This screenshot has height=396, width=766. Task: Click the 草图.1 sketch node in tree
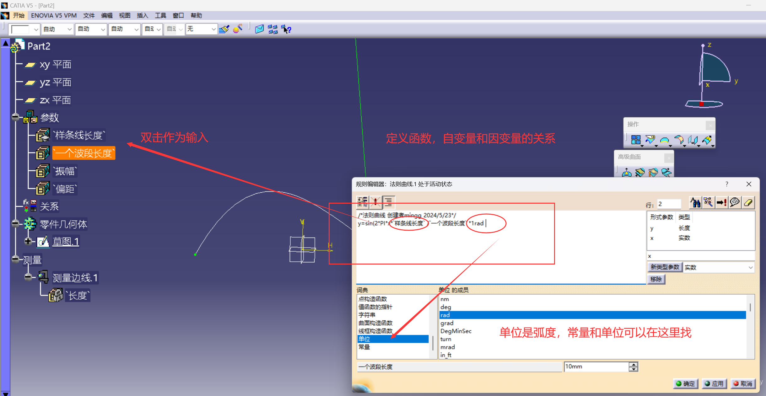(66, 241)
